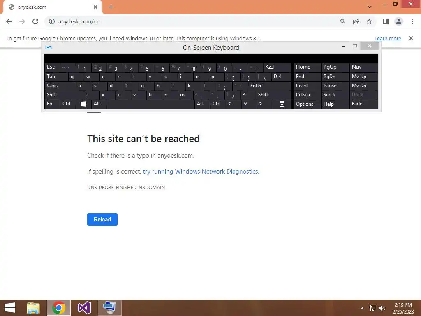Viewport: 421px width, 316px height.
Task: Tap the PrtScn key on keyboard
Action: coord(307,95)
